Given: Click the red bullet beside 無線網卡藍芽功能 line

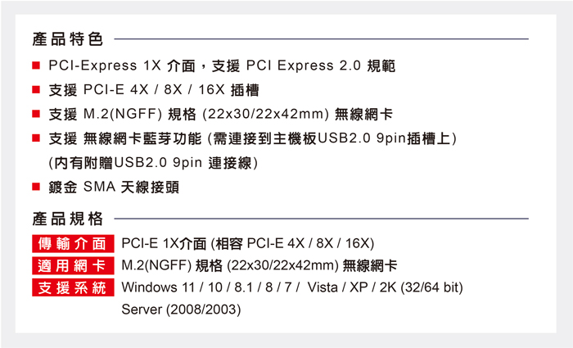Looking at the screenshot, I should pos(37,138).
